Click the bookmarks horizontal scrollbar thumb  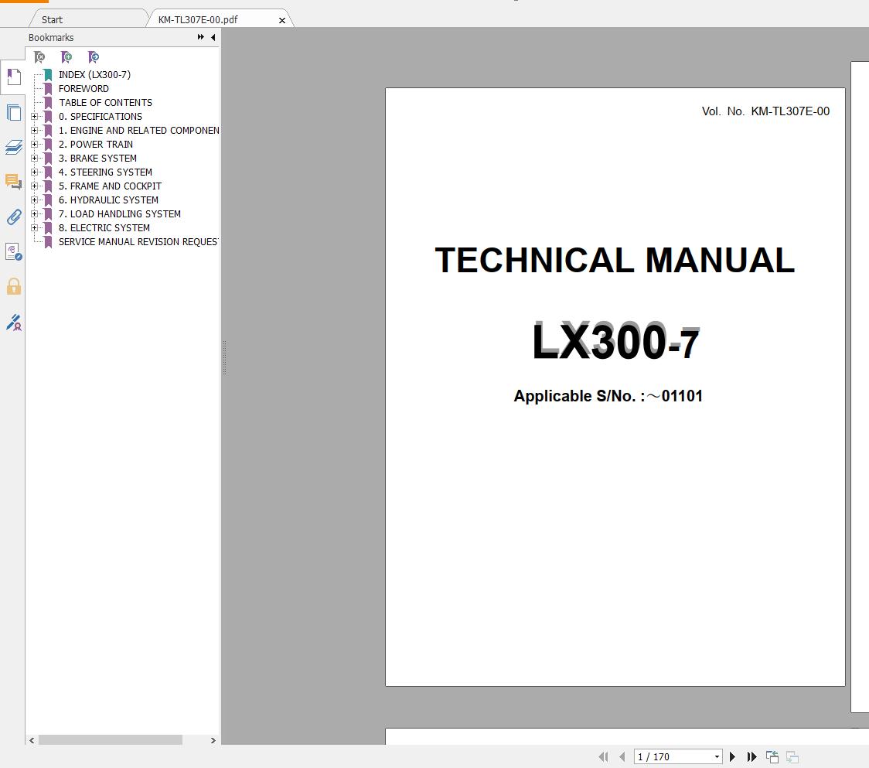111,739
